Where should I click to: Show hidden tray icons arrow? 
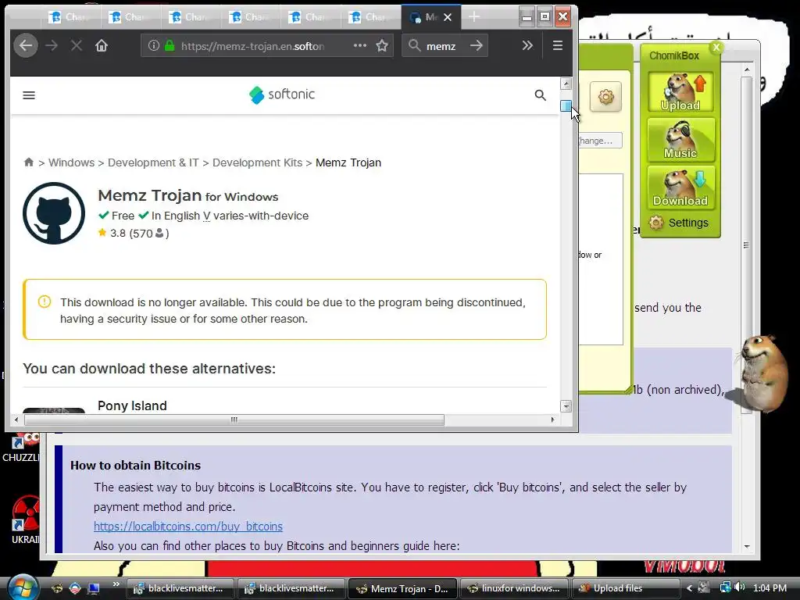click(689, 588)
